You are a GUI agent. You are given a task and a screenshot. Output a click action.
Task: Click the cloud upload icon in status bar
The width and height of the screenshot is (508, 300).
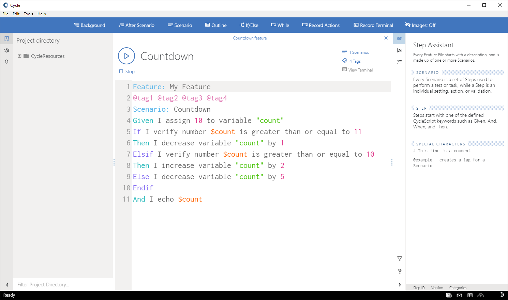[481, 295]
